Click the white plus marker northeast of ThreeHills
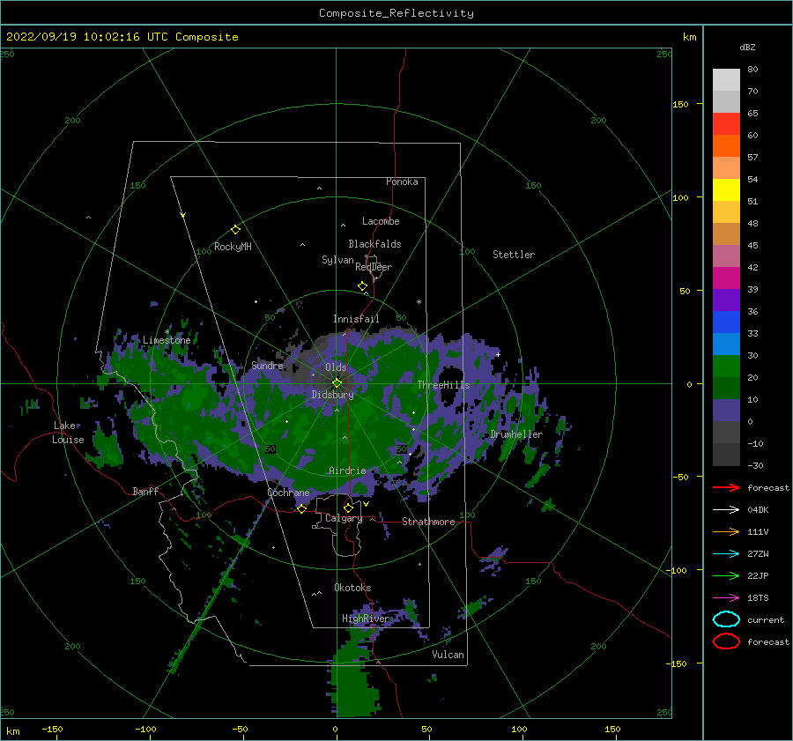793x741 pixels. point(498,354)
